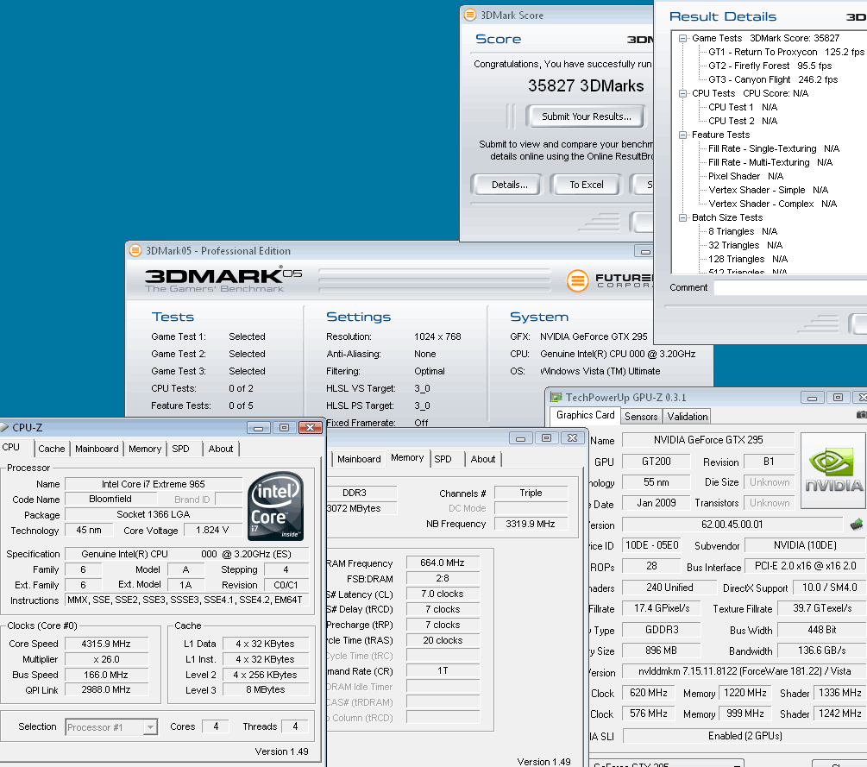Restore button of GPU-Z window
Image resolution: width=867 pixels, height=767 pixels.
tap(839, 398)
